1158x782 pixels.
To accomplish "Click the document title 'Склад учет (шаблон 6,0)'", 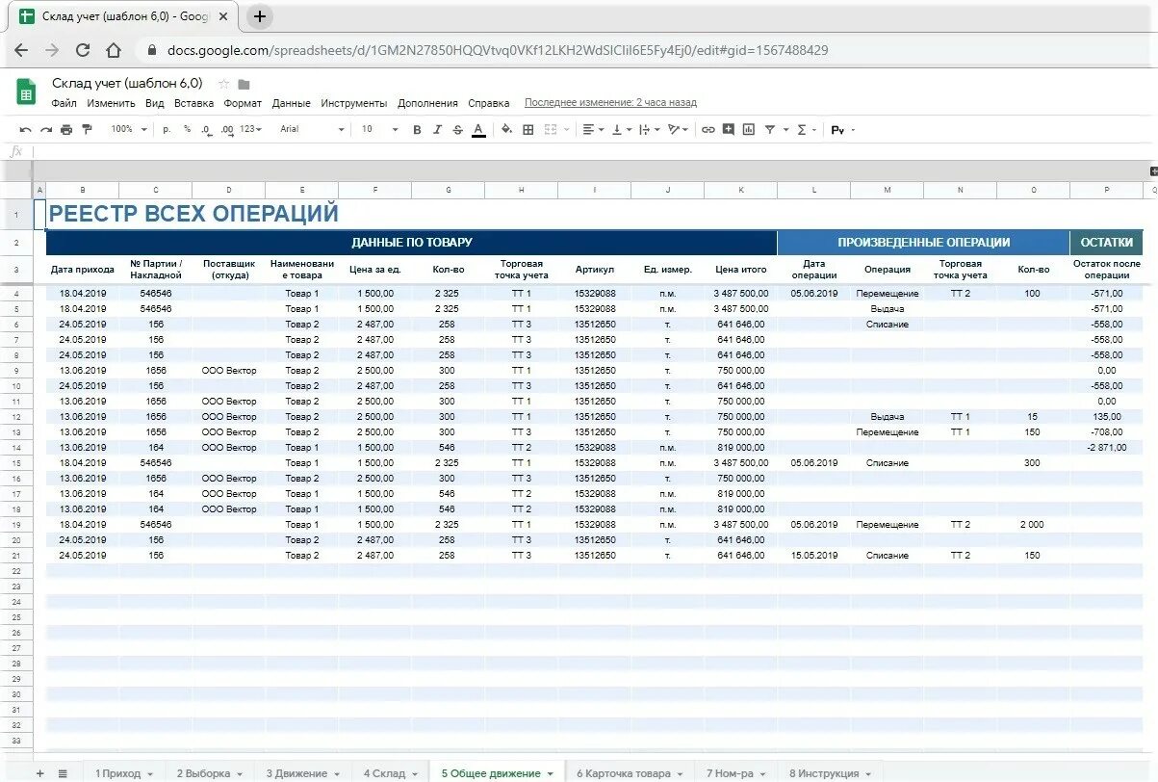I will point(127,83).
